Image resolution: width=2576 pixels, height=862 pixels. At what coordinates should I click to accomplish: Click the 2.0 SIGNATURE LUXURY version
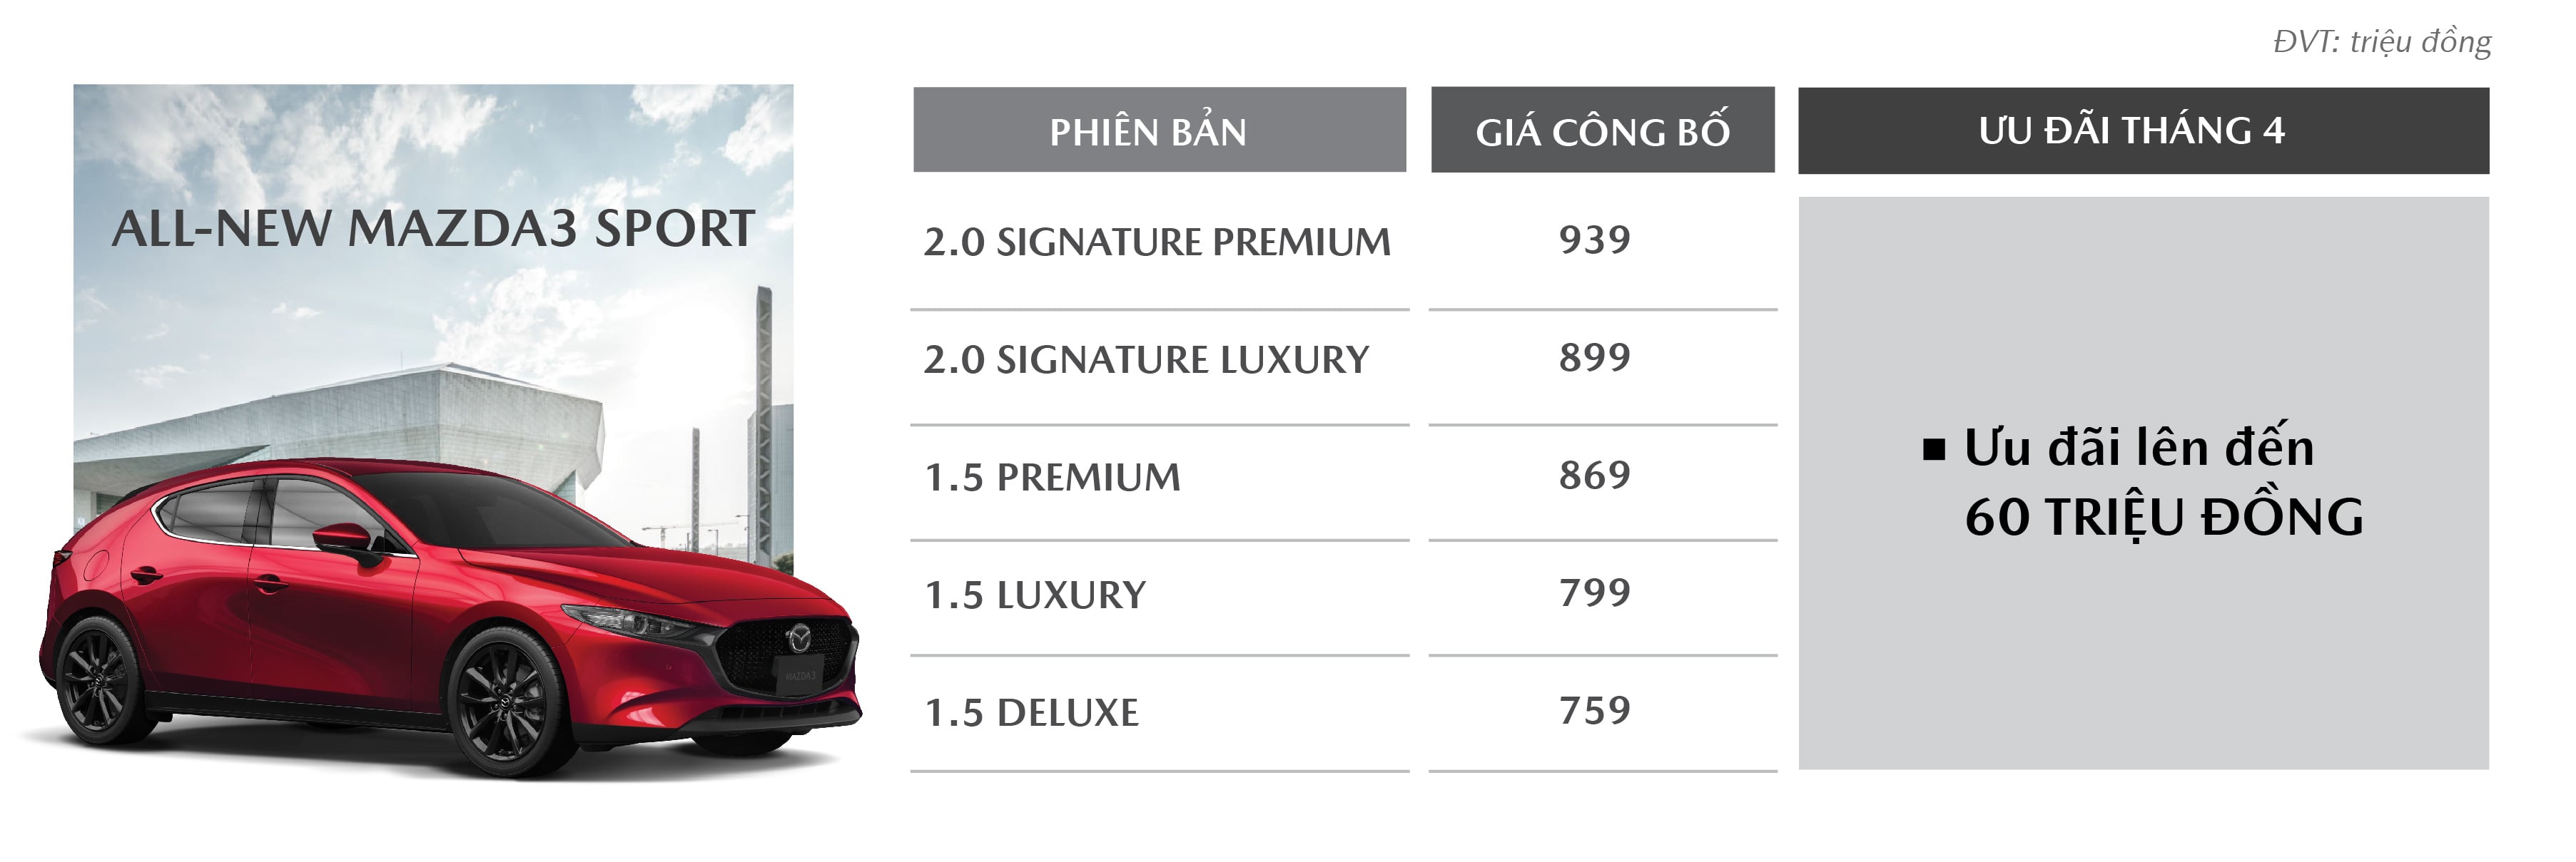coord(1145,359)
